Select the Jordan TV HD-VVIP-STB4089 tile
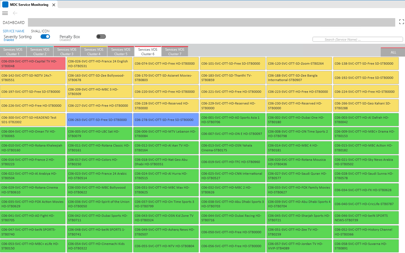This screenshot has width=405, height=253. click(x=299, y=246)
